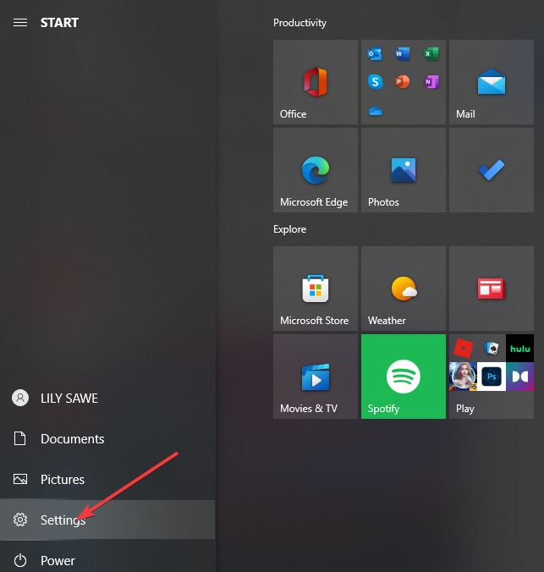
Task: Open the Office tile
Action: (x=316, y=82)
